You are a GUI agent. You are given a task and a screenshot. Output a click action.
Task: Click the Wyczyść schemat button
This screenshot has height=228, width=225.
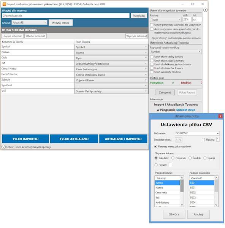[x=136, y=36]
